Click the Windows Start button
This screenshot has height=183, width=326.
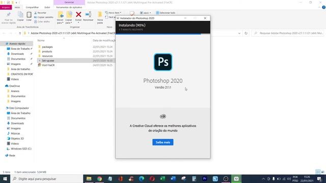[x=5, y=178]
